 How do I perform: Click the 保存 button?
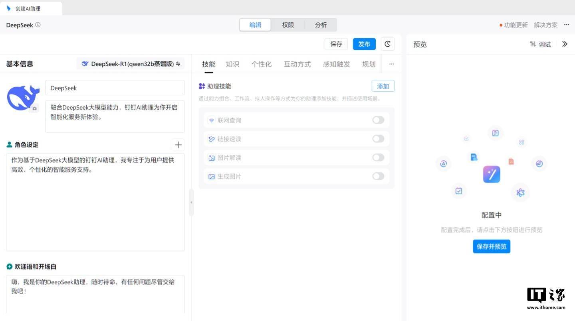pyautogui.click(x=336, y=44)
